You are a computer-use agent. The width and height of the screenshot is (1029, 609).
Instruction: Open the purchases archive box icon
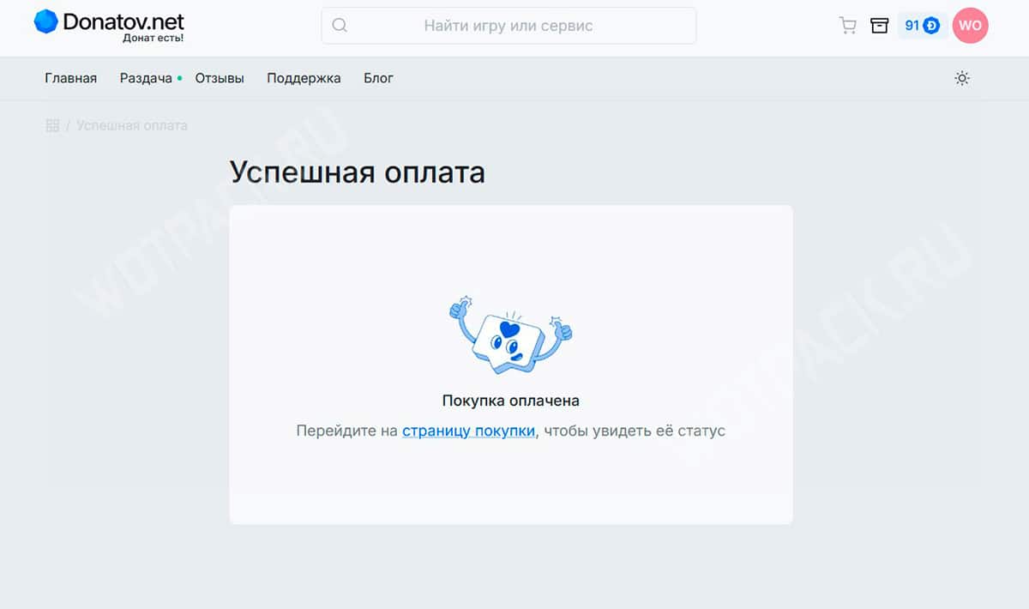(879, 26)
